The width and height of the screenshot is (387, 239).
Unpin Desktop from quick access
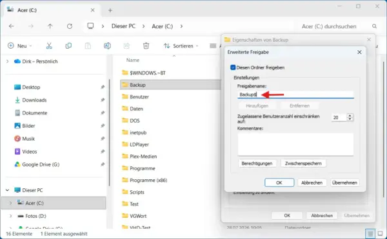click(103, 87)
